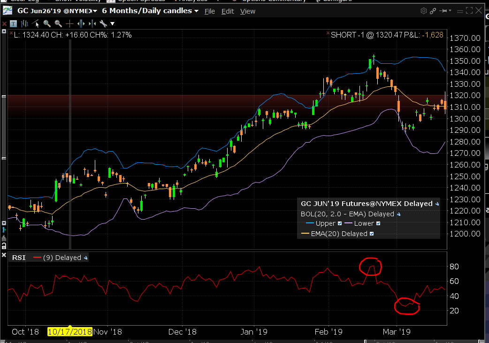Zoom in with the green magnifier

click(x=47, y=24)
